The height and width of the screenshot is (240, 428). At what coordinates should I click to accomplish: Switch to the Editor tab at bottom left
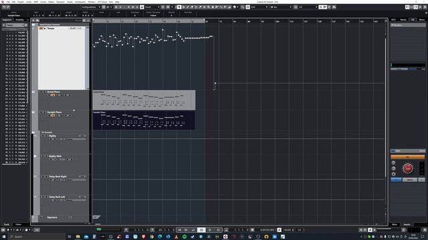(18, 225)
